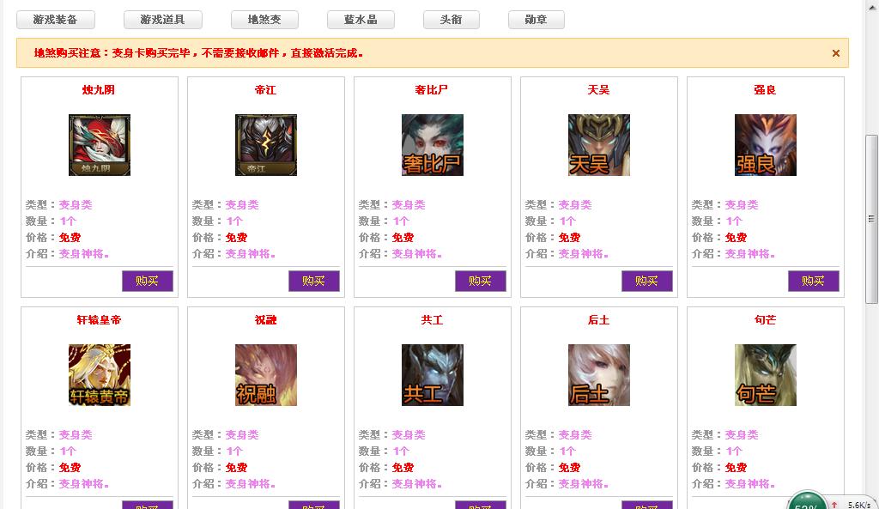Click the 祝融 character portrait
The width and height of the screenshot is (879, 509).
point(266,375)
